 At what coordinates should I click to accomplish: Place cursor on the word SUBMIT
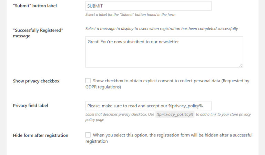(95, 6)
